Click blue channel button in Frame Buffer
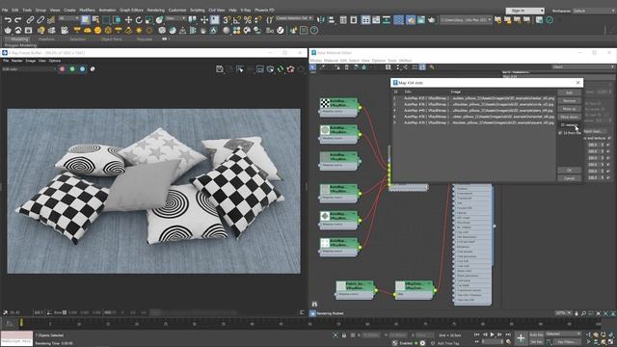 click(x=82, y=69)
